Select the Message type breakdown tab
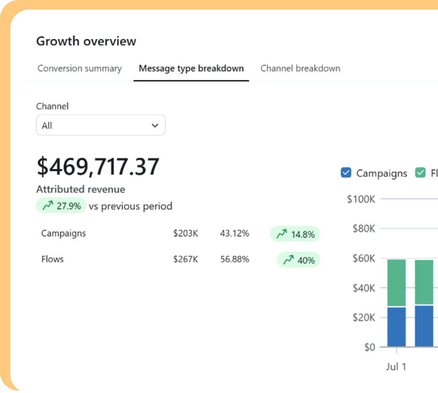Screen dimensions: 438x393 coord(191,68)
